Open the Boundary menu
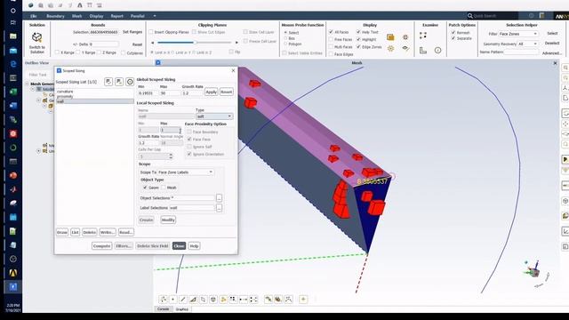Image resolution: width=569 pixels, height=320 pixels. point(55,16)
